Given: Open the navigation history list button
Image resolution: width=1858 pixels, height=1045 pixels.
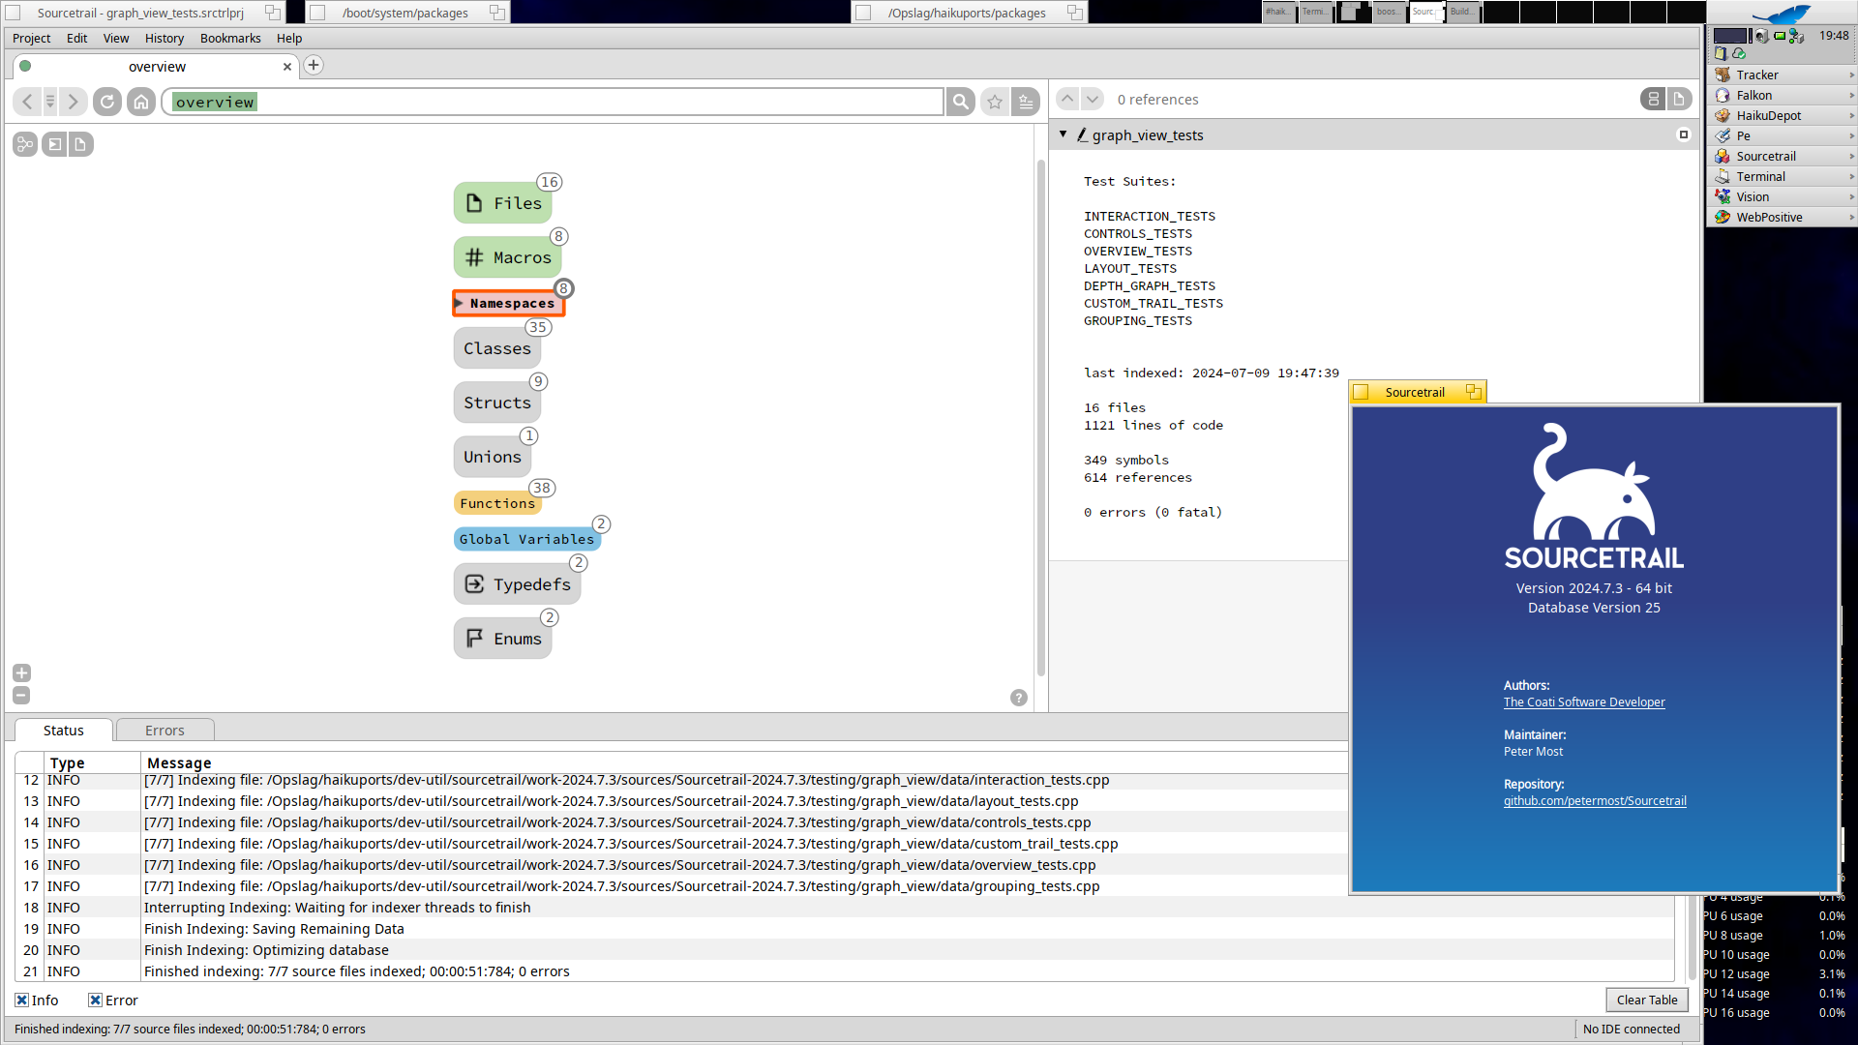Looking at the screenshot, I should pyautogui.click(x=50, y=102).
